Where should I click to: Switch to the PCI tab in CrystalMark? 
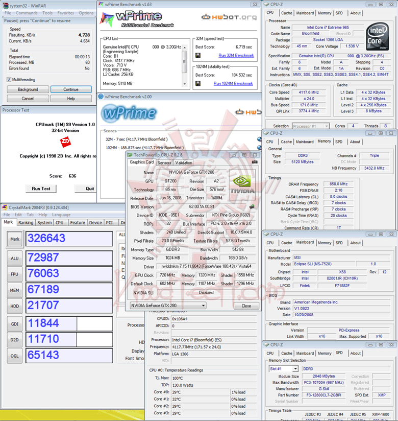pyautogui.click(x=109, y=223)
